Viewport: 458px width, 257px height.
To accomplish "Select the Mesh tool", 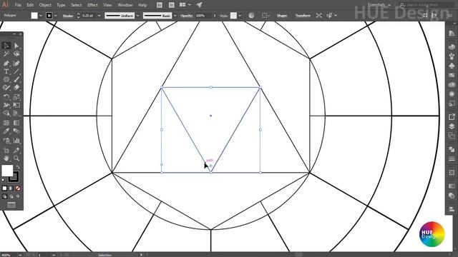I will [6, 123].
